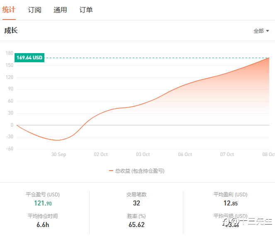Click the 30 Sep date marker
This screenshot has width=275, height=237.
coord(58,154)
